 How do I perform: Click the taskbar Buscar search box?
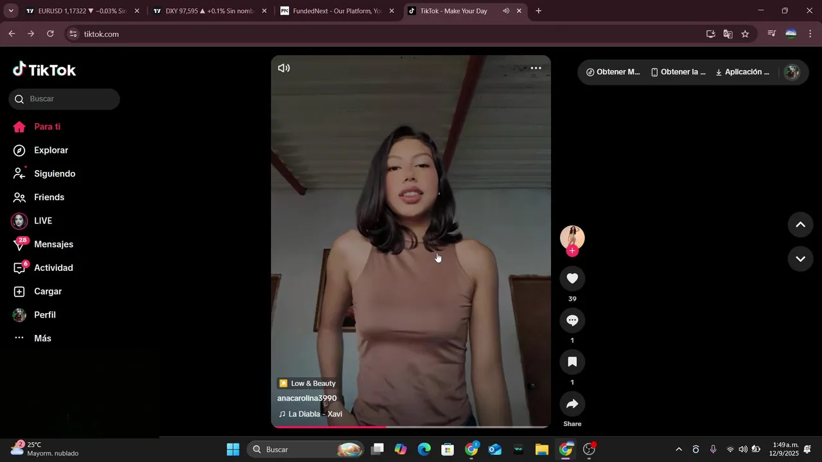pos(306,449)
